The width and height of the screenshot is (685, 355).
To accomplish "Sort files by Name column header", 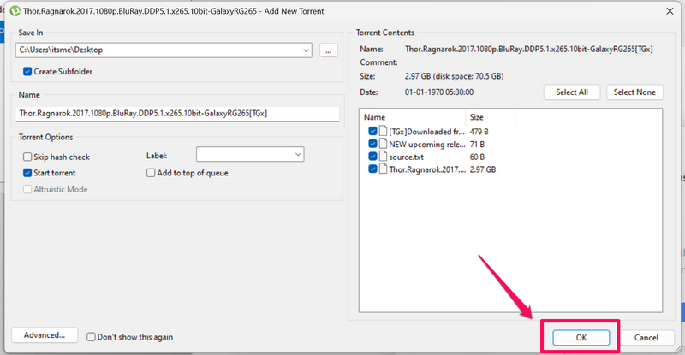I will click(x=413, y=117).
